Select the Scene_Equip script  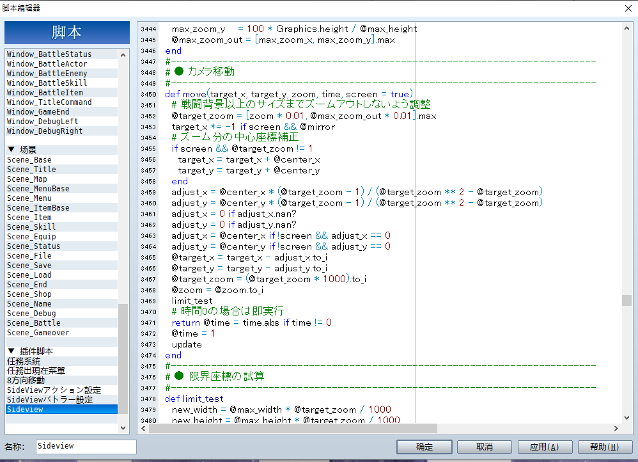pos(62,237)
